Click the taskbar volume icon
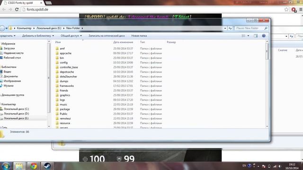The width and height of the screenshot is (303, 170). tap(280, 166)
